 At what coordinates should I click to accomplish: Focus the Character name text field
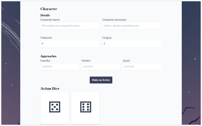70,26
